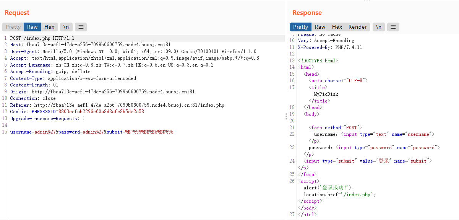Open the Response panel hamburger options menu
Screen dimensions: 459x220
click(393, 27)
